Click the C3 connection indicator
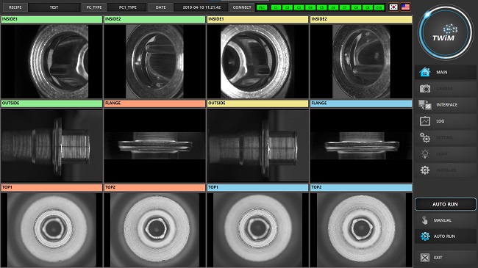Screen dimensions: 478x268 pyautogui.click(x=299, y=7)
